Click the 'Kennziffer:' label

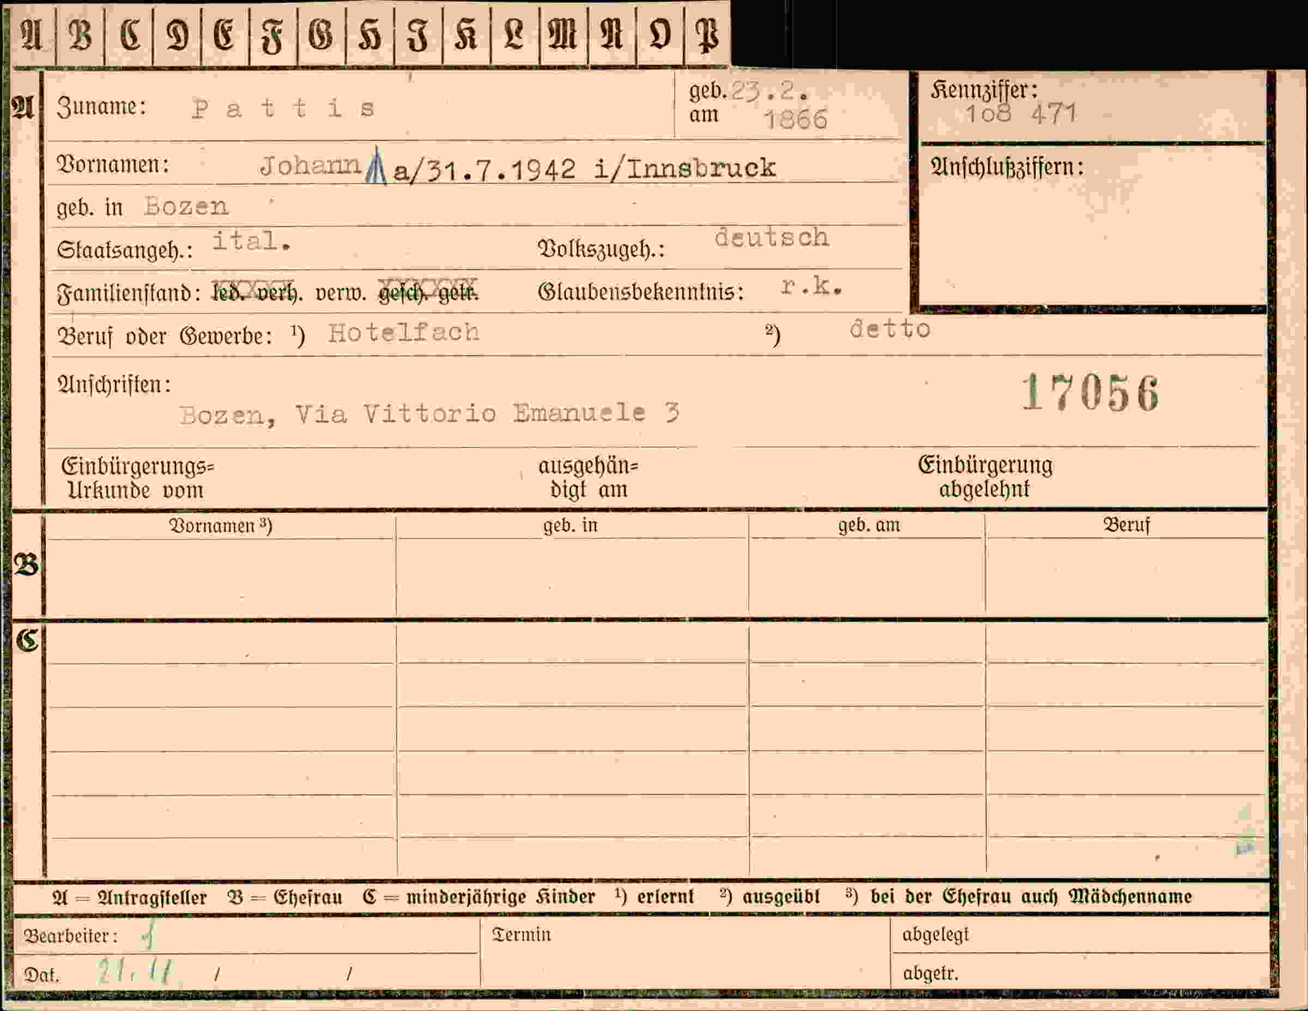coord(985,90)
